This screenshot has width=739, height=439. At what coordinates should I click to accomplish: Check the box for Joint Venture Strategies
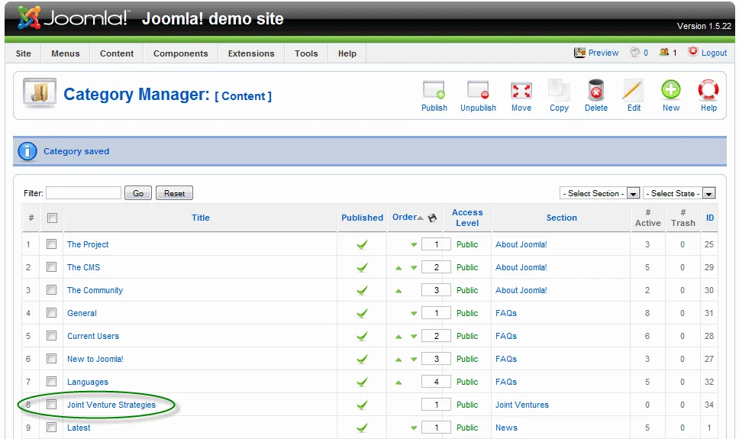click(51, 404)
